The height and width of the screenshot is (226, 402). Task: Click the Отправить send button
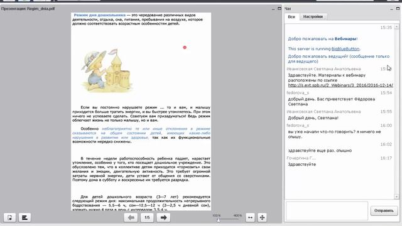[384, 211]
